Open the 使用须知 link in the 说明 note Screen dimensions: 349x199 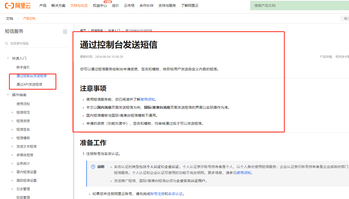tap(244, 173)
